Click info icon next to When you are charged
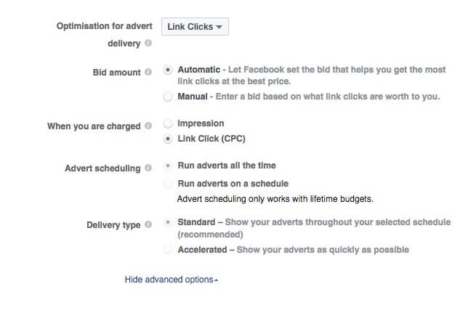This screenshot has width=476, height=313. point(148,126)
